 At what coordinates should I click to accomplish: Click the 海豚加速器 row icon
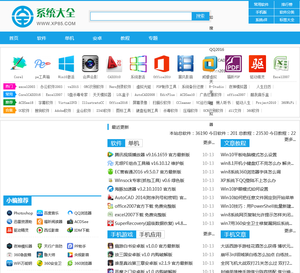(111, 189)
